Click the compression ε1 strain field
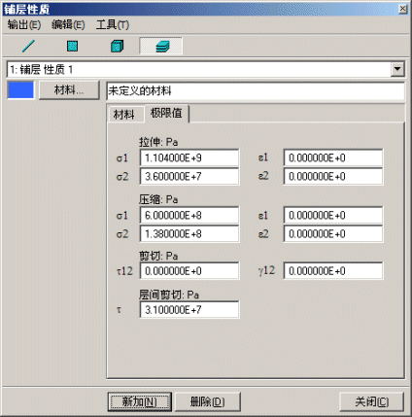Image resolution: width=412 pixels, height=417 pixels. 333,215
